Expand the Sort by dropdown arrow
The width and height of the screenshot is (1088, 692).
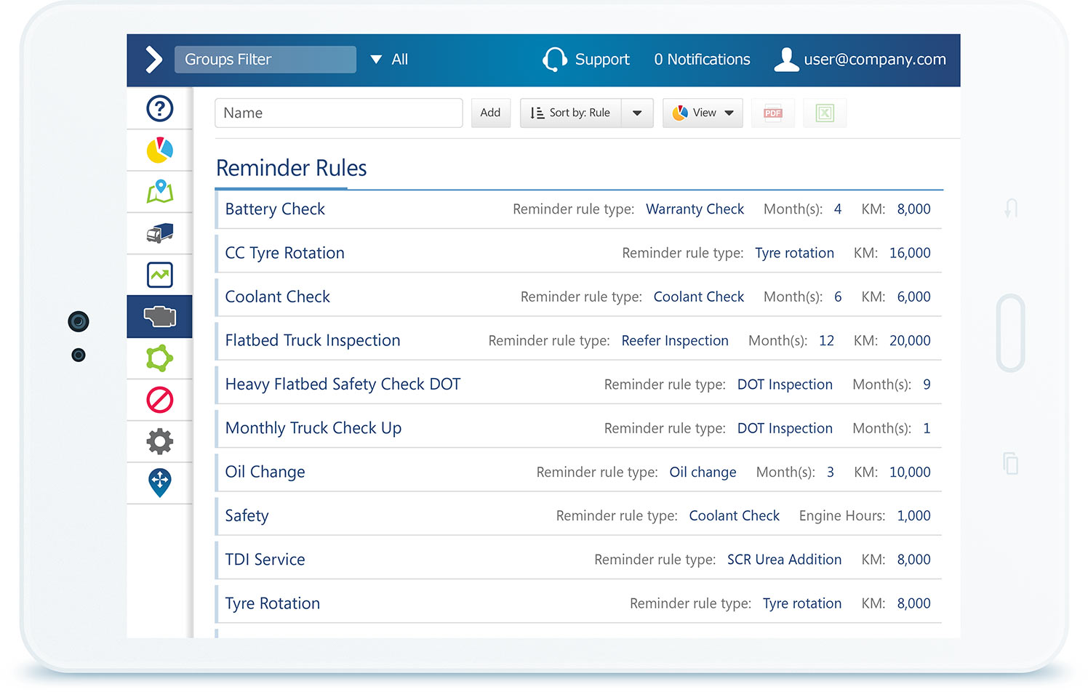pyautogui.click(x=637, y=113)
